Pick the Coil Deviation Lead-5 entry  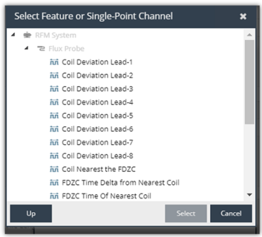[98, 116]
